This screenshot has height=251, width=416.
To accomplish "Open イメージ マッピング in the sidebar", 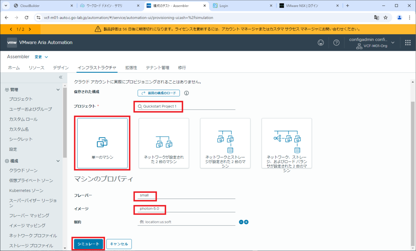I will tap(27, 225).
